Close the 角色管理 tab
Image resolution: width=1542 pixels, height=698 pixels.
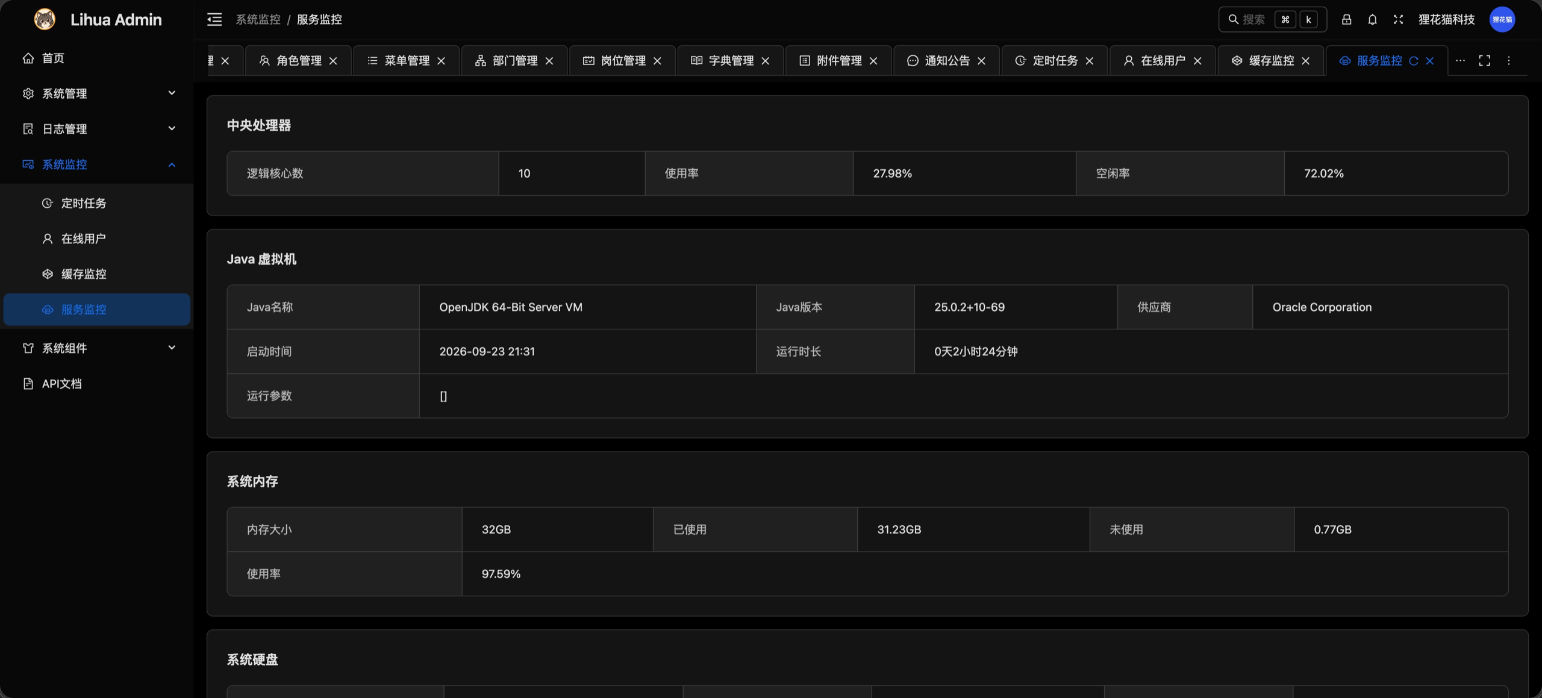[x=333, y=61]
